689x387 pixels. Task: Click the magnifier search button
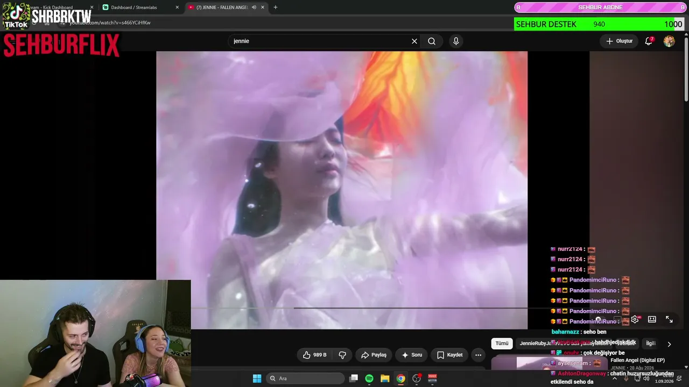(x=432, y=41)
